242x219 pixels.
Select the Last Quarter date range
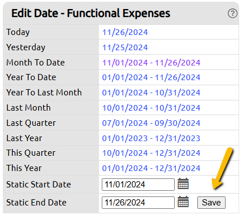tap(151, 123)
